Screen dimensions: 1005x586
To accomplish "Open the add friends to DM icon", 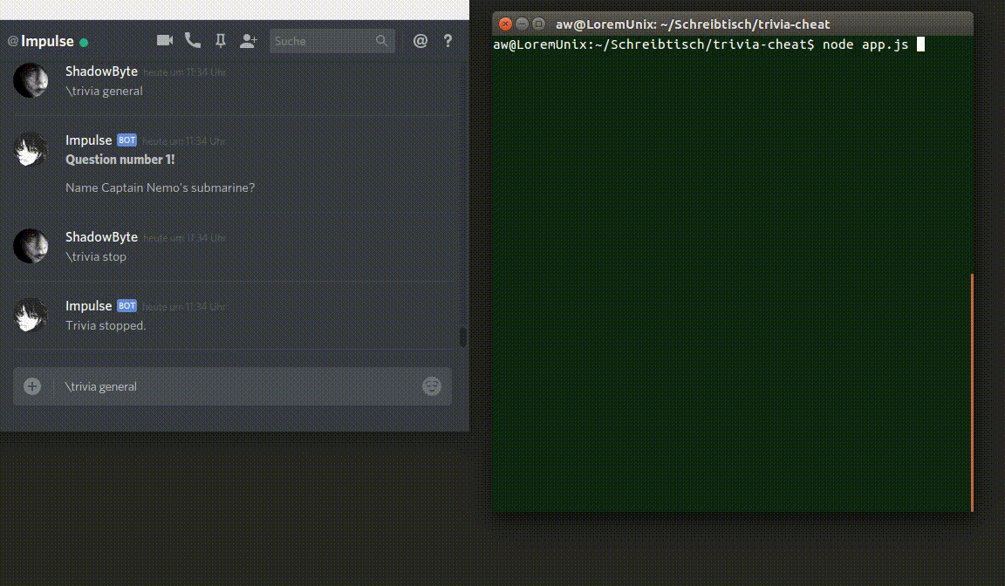I will click(249, 40).
